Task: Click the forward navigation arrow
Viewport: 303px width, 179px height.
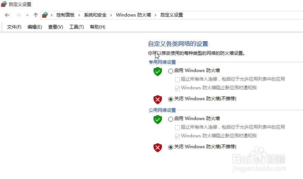Action: [x=18, y=15]
